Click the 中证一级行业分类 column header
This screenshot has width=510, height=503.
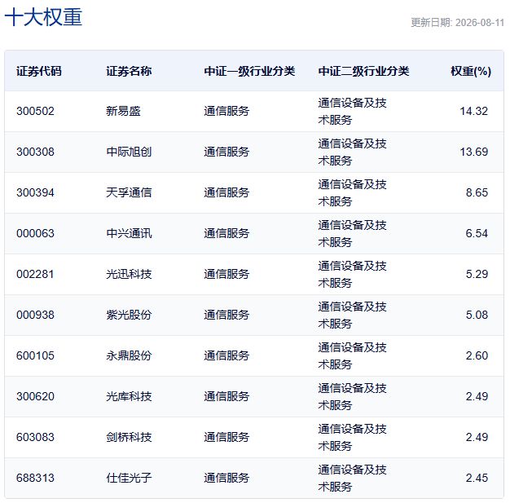pyautogui.click(x=249, y=71)
